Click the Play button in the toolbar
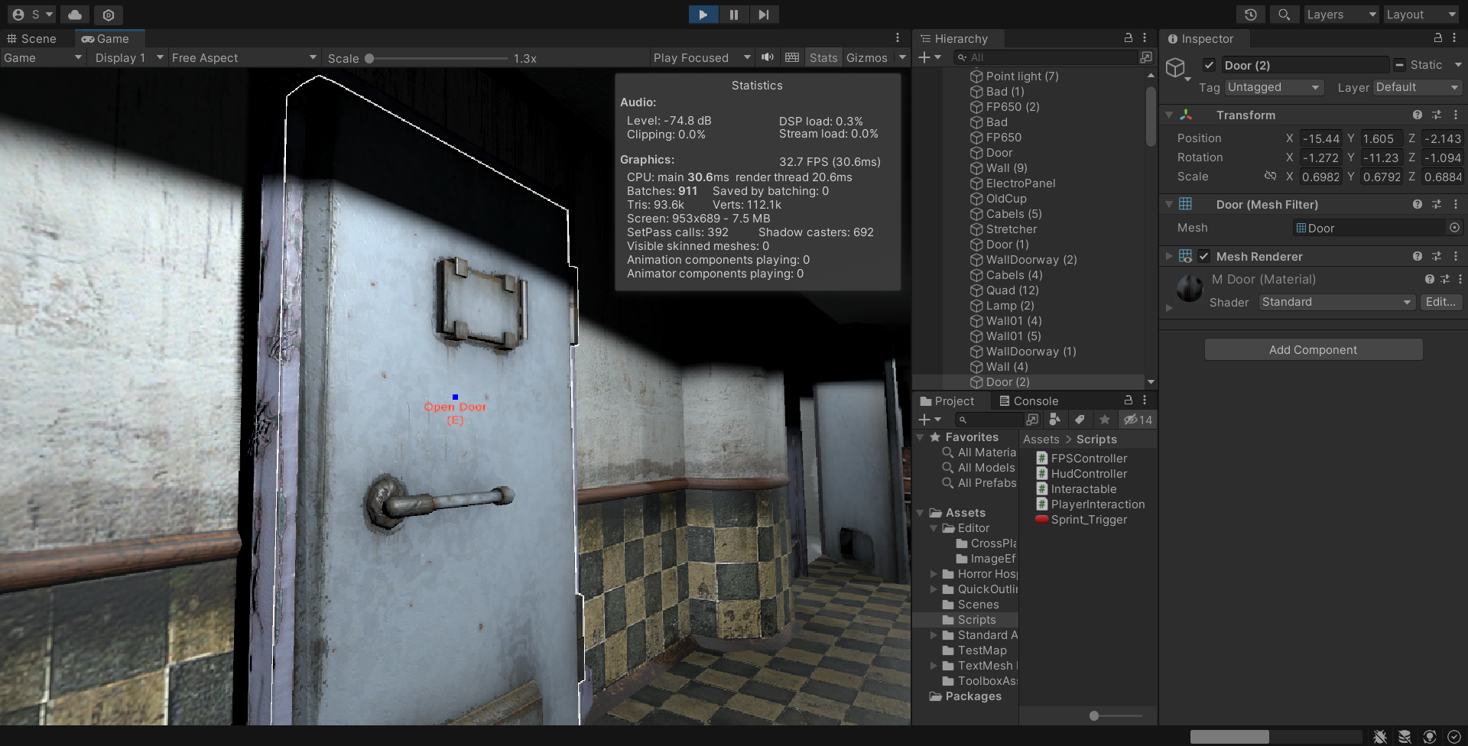 [703, 15]
